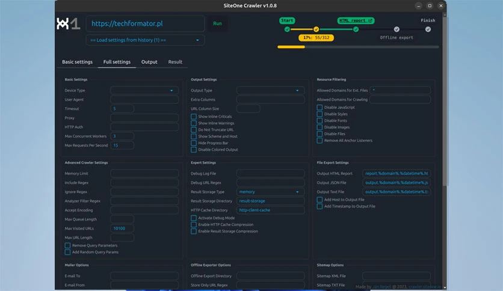Click the Memory Limit input field

click(x=144, y=173)
